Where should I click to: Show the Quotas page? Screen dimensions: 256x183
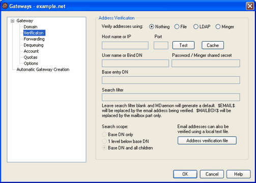click(x=31, y=57)
